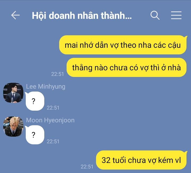
Task: Select Lee Minhyung's '?' message bubble
Action: (x=35, y=101)
